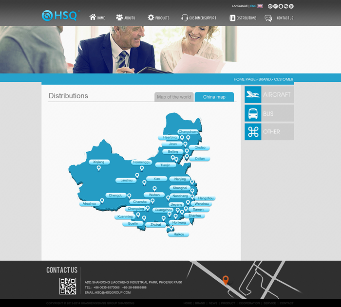Click the Other category button
This screenshot has height=307, width=341.
269,132
